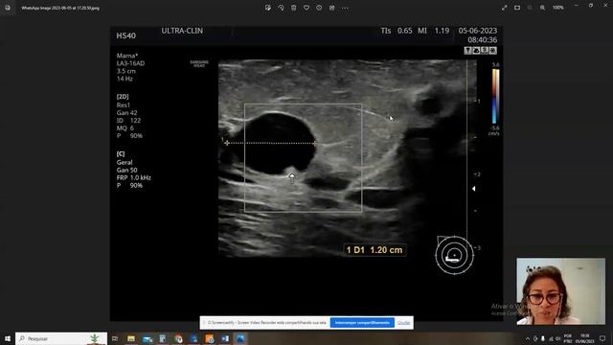Click the webcam video thumbnail of presenter

560,291
